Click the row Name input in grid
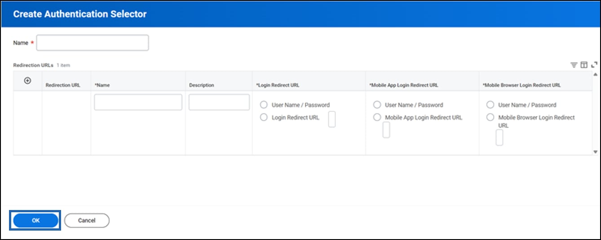Screen dimensions: 601x240 [x=138, y=102]
